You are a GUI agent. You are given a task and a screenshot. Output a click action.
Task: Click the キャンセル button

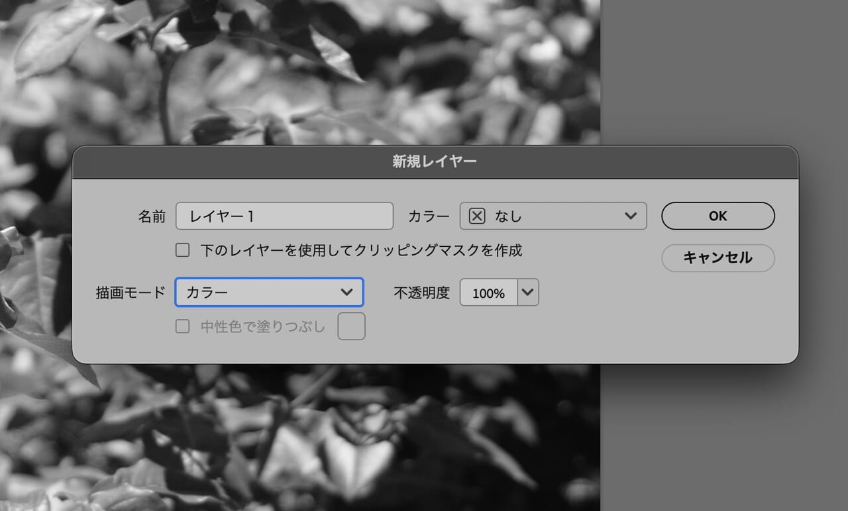(x=717, y=257)
